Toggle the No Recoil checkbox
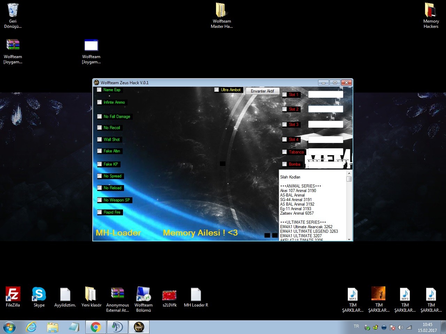 100,128
